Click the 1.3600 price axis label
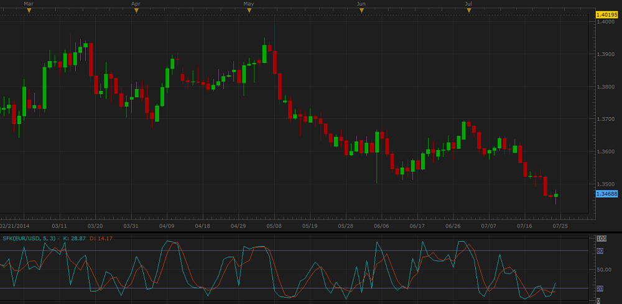622x304 pixels. coord(605,152)
